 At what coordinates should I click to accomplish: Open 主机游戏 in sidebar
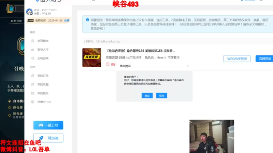coord(43,58)
